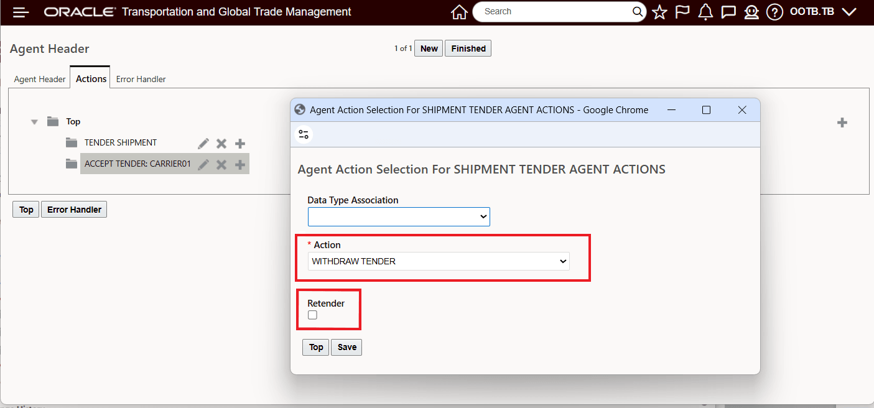Click the Finished button
This screenshot has height=408, width=874.
click(x=468, y=49)
